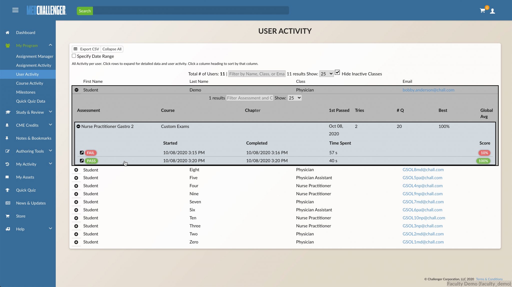Open bobby.anderson@chall.com email link
Image resolution: width=512 pixels, height=287 pixels.
pos(428,90)
